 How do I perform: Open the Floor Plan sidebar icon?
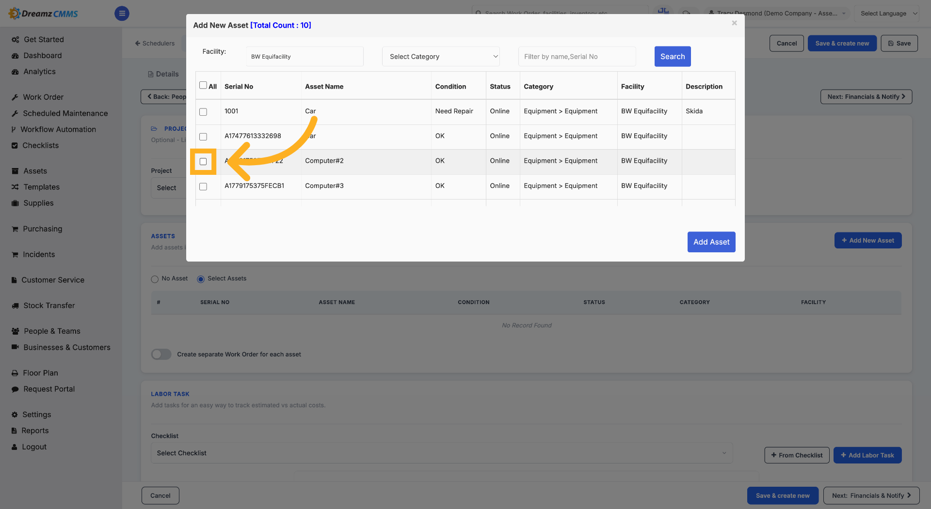click(15, 373)
